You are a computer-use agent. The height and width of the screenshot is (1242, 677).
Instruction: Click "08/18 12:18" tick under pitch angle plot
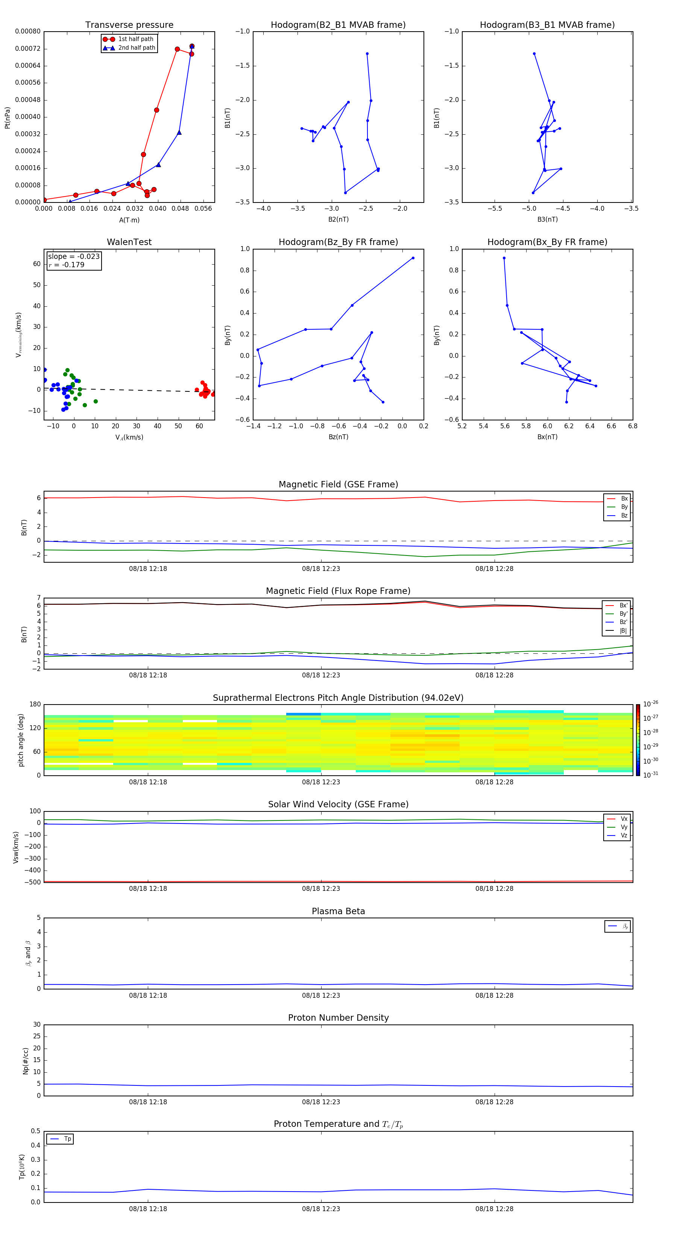click(x=148, y=782)
